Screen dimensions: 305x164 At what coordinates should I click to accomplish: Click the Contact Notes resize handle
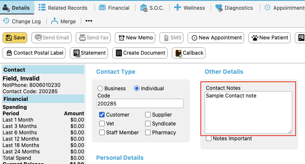coord(290,132)
